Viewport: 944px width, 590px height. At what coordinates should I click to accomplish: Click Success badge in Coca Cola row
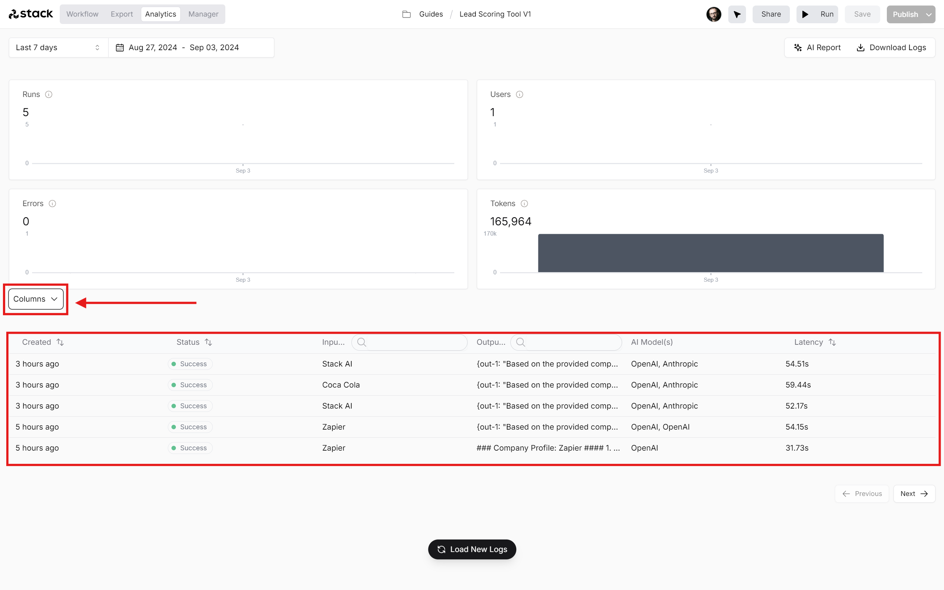click(x=190, y=385)
